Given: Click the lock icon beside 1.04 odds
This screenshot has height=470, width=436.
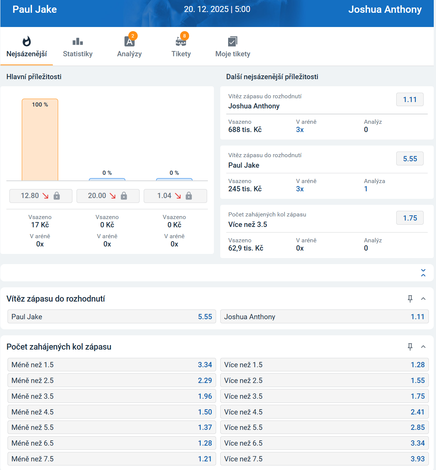Looking at the screenshot, I should [x=189, y=196].
